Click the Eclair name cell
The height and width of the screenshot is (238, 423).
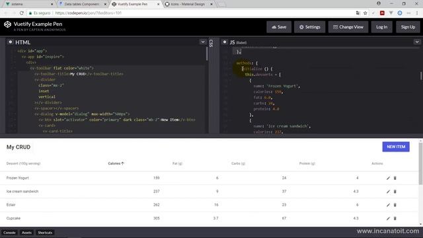coord(11,205)
